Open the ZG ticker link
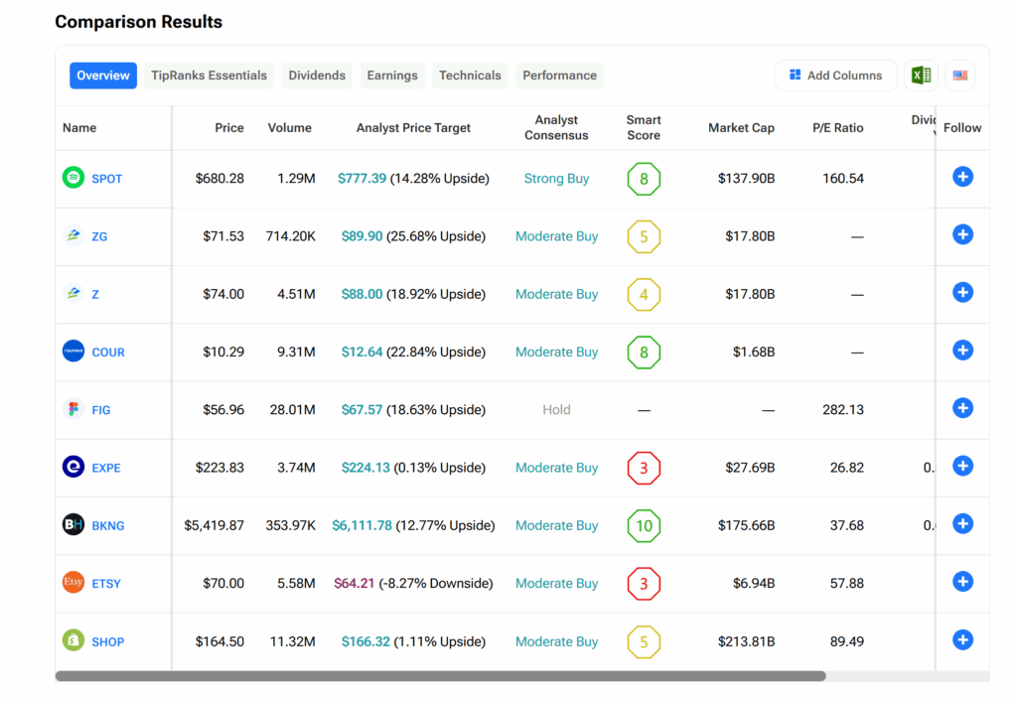Viewport: 1017px width, 703px height. [99, 236]
